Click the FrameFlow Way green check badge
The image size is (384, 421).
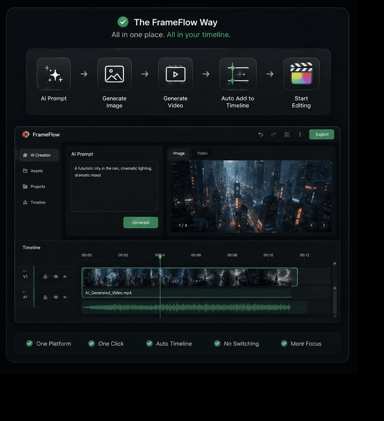[x=123, y=22]
